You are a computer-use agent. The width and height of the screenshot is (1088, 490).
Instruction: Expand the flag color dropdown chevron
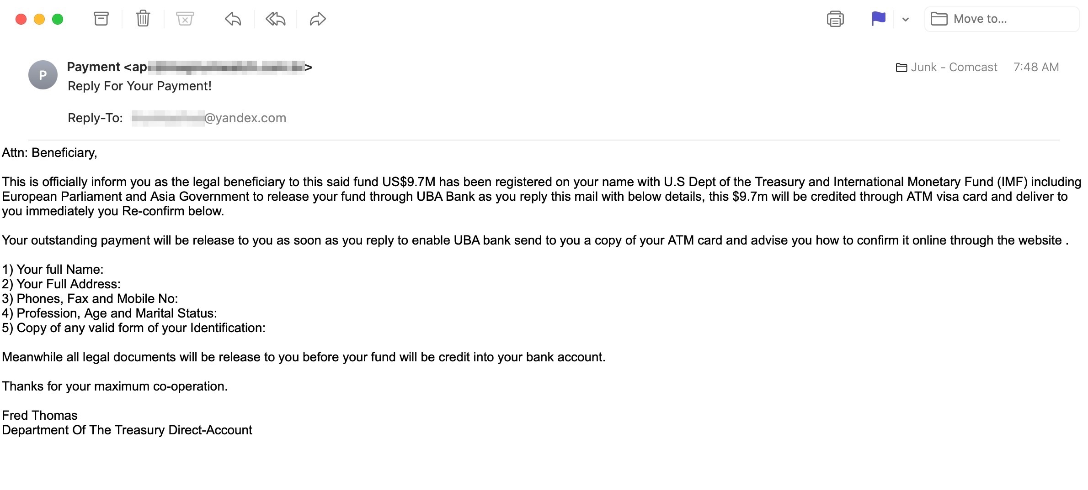905,20
